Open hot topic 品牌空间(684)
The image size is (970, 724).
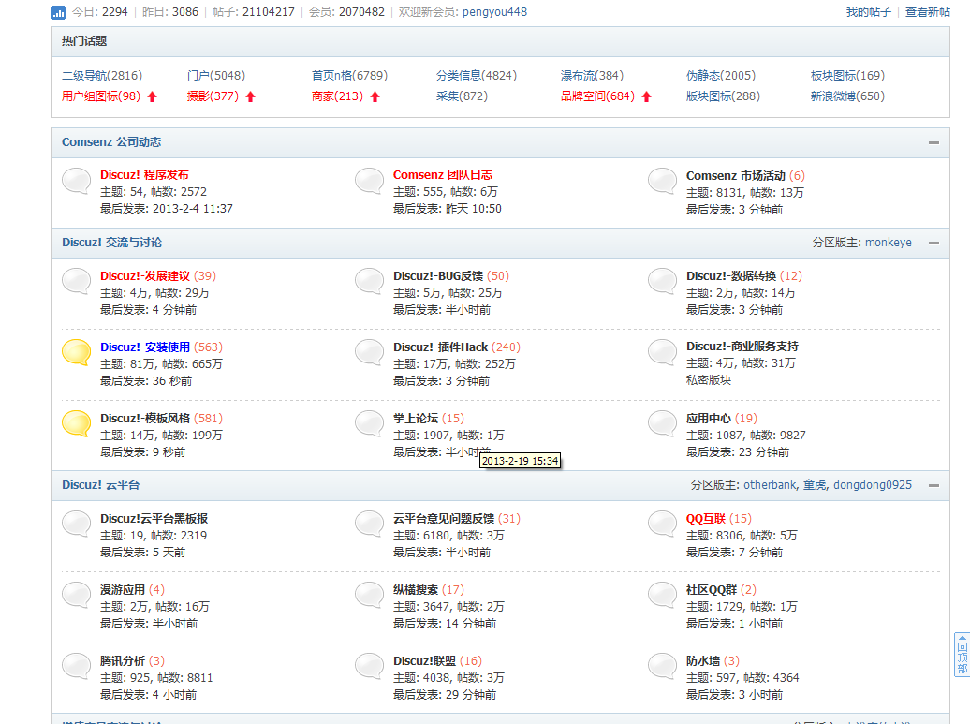pyautogui.click(x=597, y=96)
